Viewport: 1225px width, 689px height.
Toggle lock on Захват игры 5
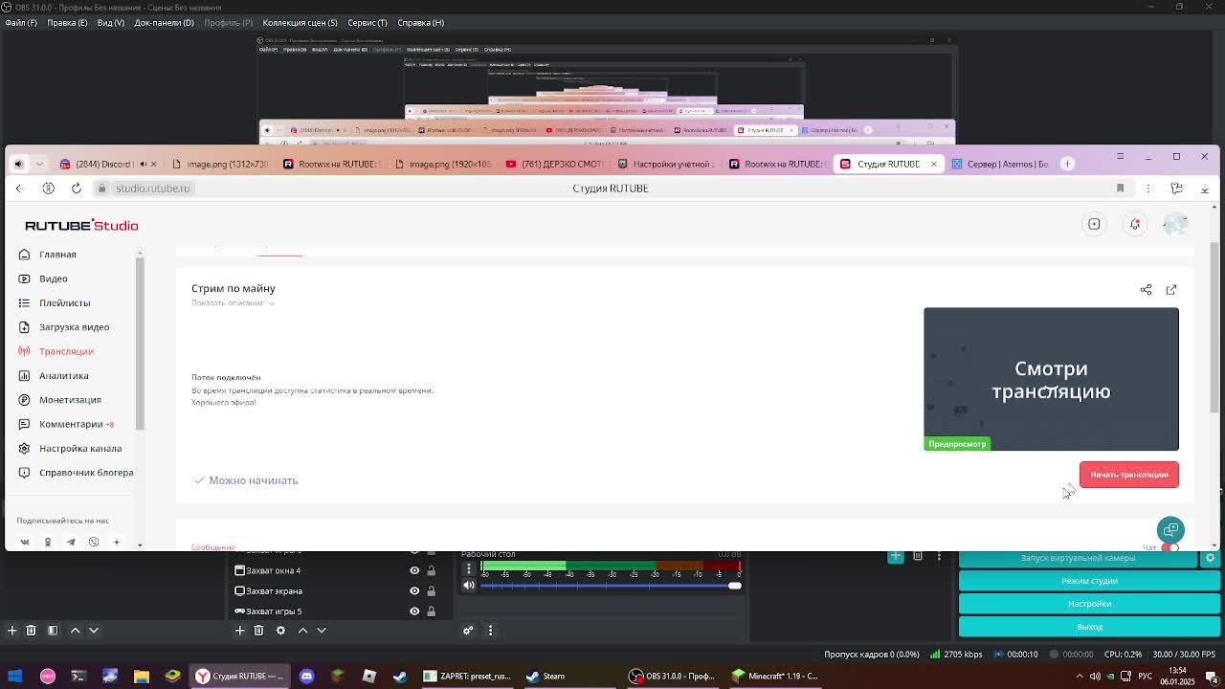click(x=431, y=611)
